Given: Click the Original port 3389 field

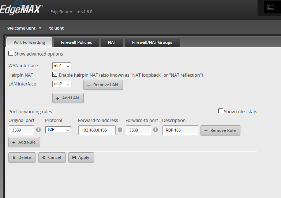Looking at the screenshot, I should pos(21,130).
